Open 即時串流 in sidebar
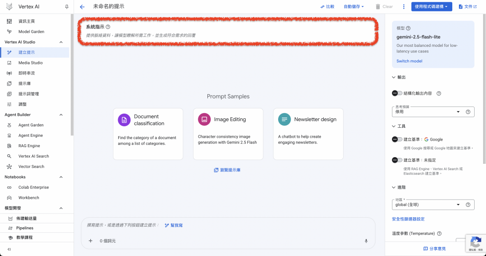 pos(35,73)
